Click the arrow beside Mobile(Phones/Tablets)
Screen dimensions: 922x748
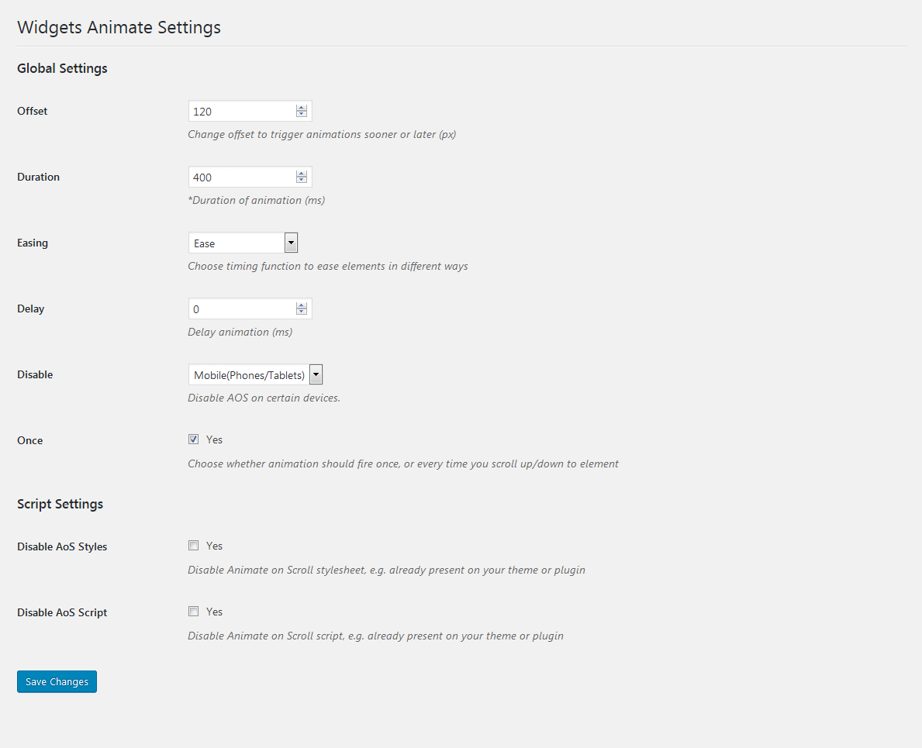coord(316,375)
